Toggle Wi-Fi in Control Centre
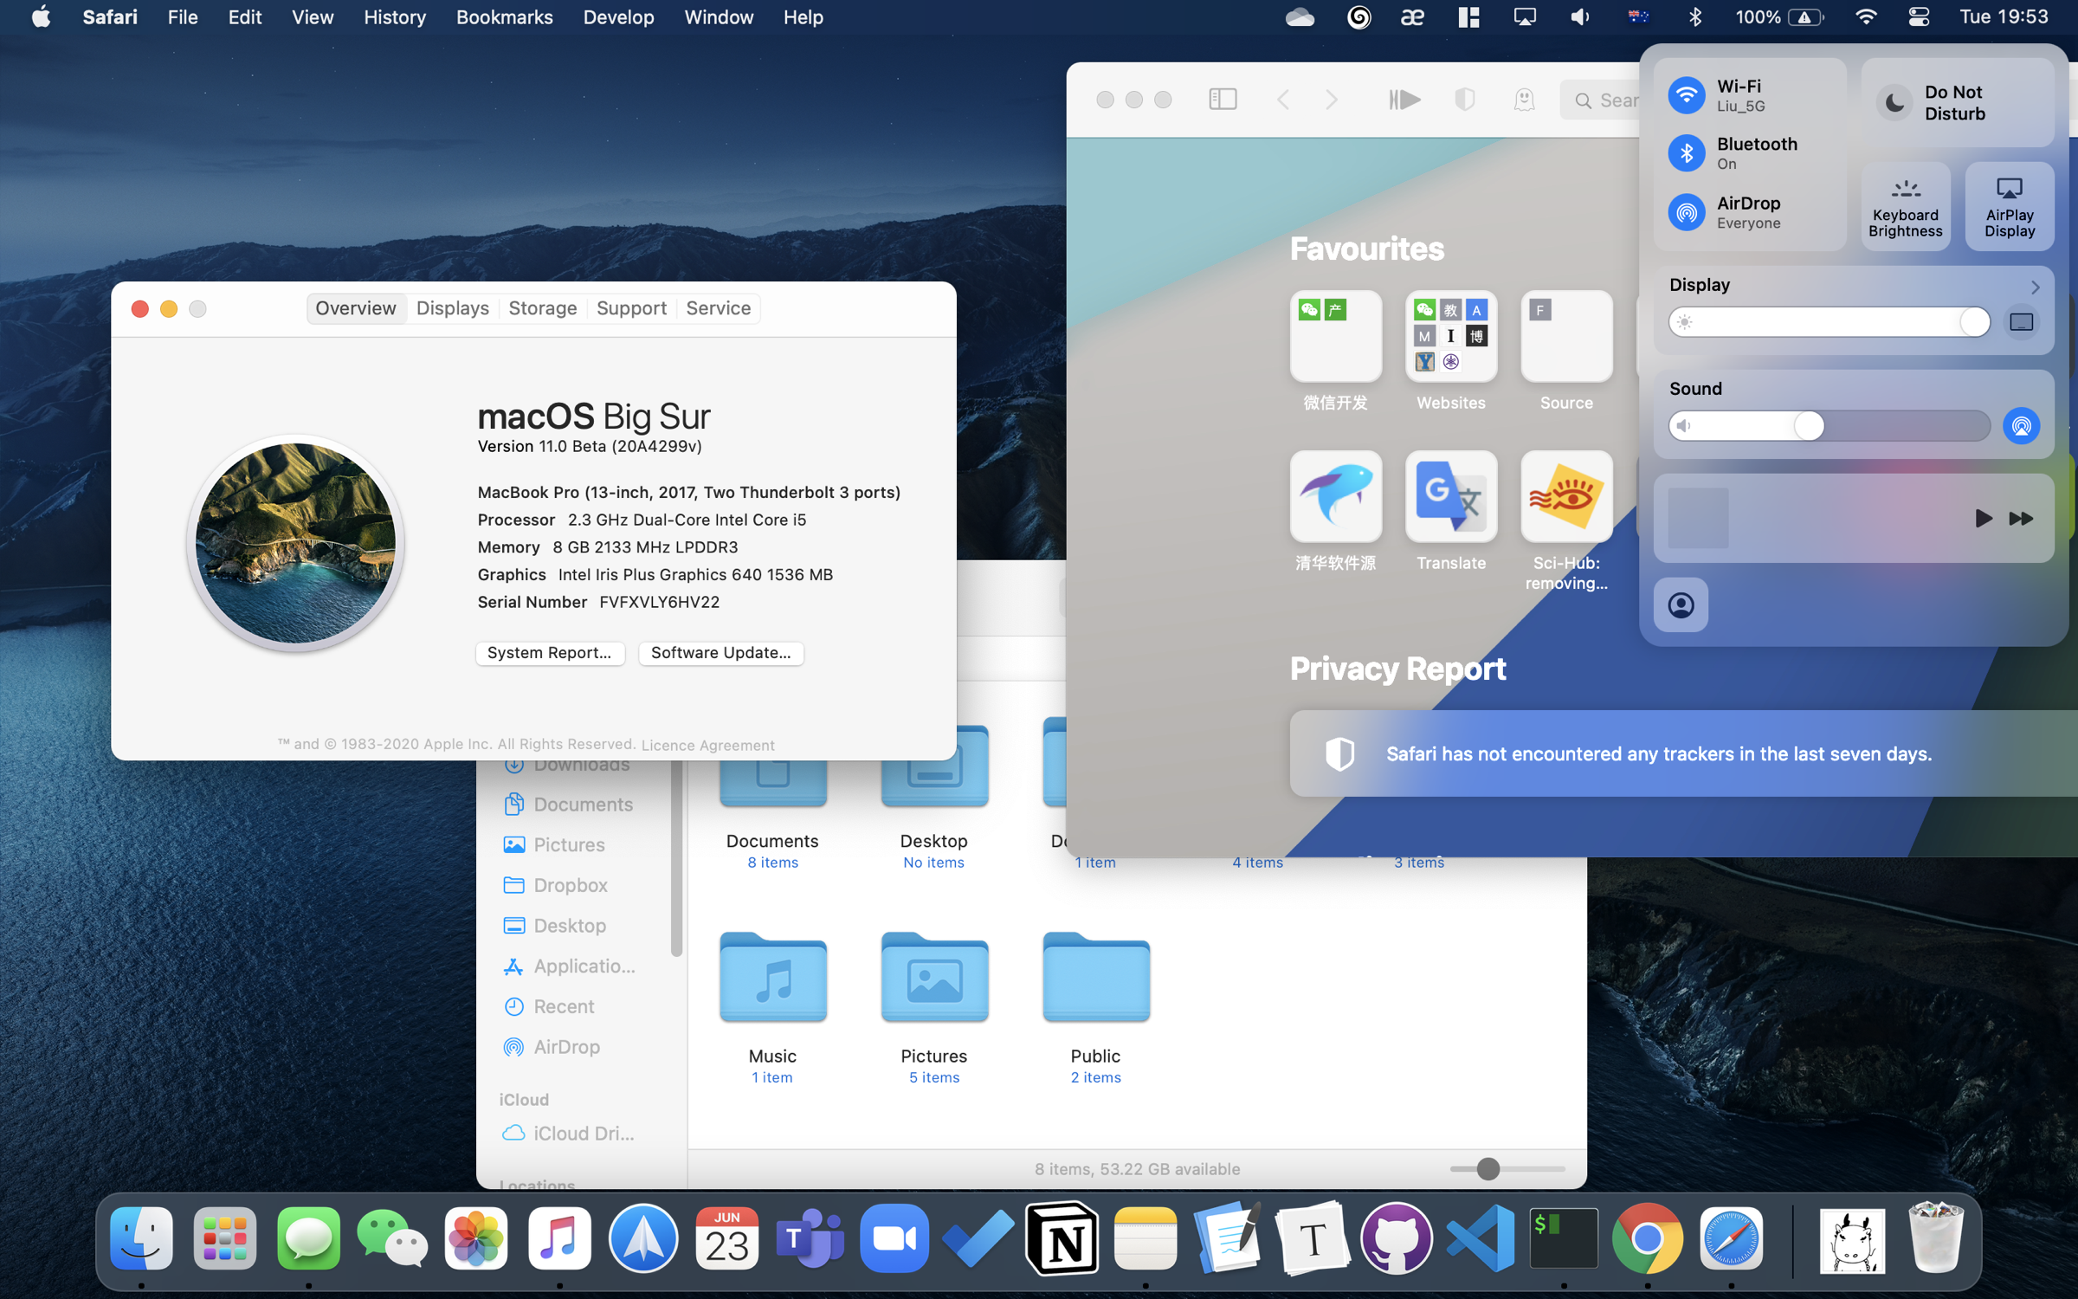 (x=1687, y=95)
